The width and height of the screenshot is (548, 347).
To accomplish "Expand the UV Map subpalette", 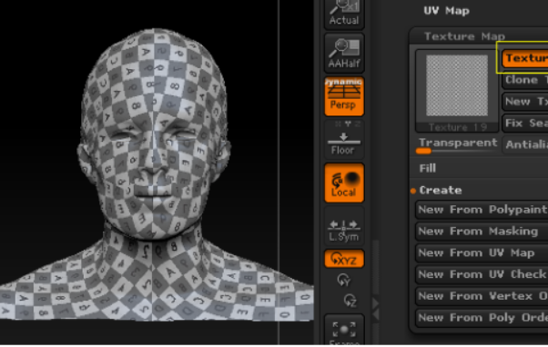I will click(x=446, y=11).
